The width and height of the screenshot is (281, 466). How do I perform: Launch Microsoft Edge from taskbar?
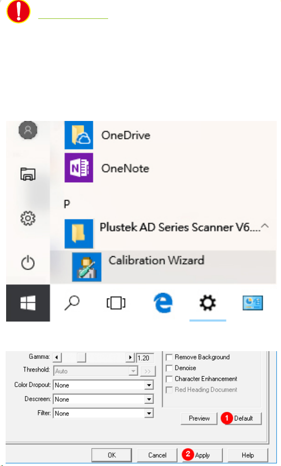[163, 303]
